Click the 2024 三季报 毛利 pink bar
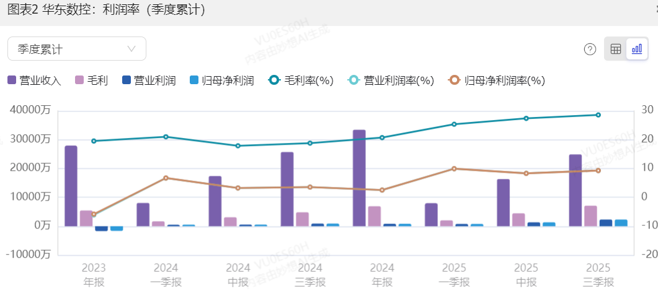The height and width of the screenshot is (302, 658). (x=302, y=220)
